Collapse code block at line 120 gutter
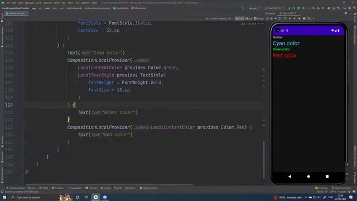Screen dimensions: 357x201 pyautogui.click(x=23, y=105)
